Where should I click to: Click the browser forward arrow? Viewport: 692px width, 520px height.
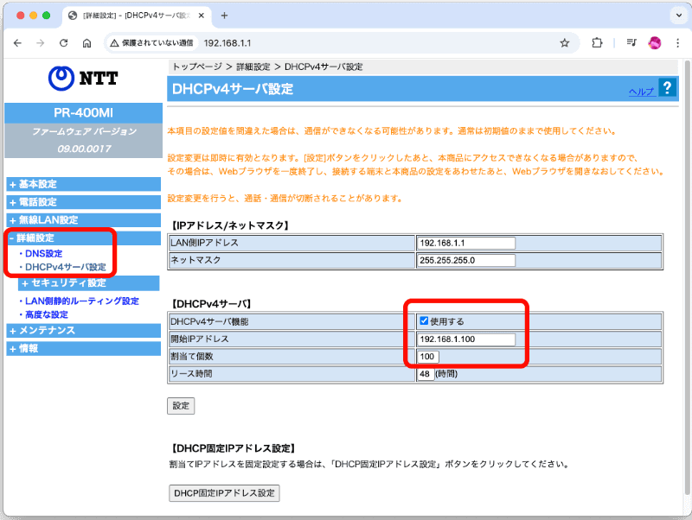40,42
